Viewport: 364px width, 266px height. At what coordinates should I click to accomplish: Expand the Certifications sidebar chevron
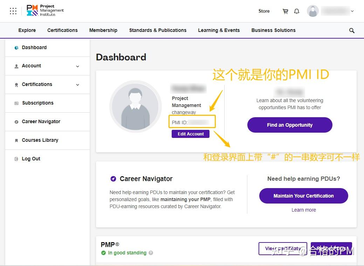click(77, 85)
